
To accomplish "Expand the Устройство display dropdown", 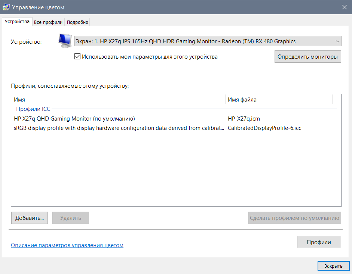I will tap(208, 41).
